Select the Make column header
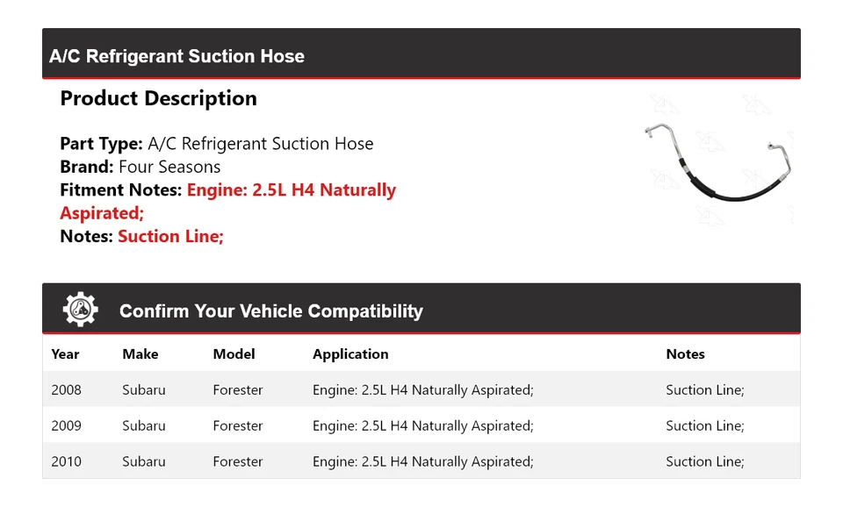 point(140,354)
